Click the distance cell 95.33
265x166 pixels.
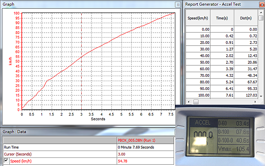(x=246, y=89)
